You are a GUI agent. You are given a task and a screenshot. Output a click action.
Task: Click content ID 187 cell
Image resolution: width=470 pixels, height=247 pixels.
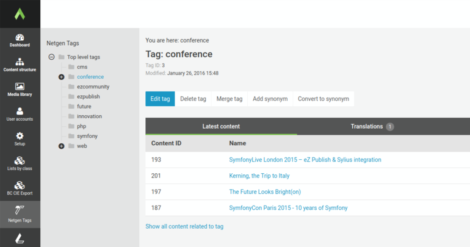156,208
